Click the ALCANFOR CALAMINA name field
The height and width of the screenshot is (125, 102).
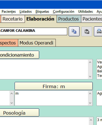(33, 31)
